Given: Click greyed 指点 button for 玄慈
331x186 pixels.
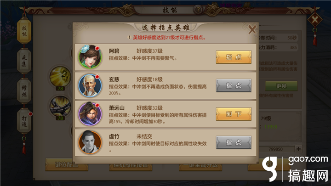Looking at the screenshot, I should [234, 85].
